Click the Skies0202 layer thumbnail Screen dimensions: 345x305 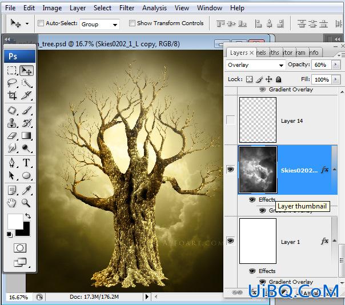pyautogui.click(x=258, y=170)
